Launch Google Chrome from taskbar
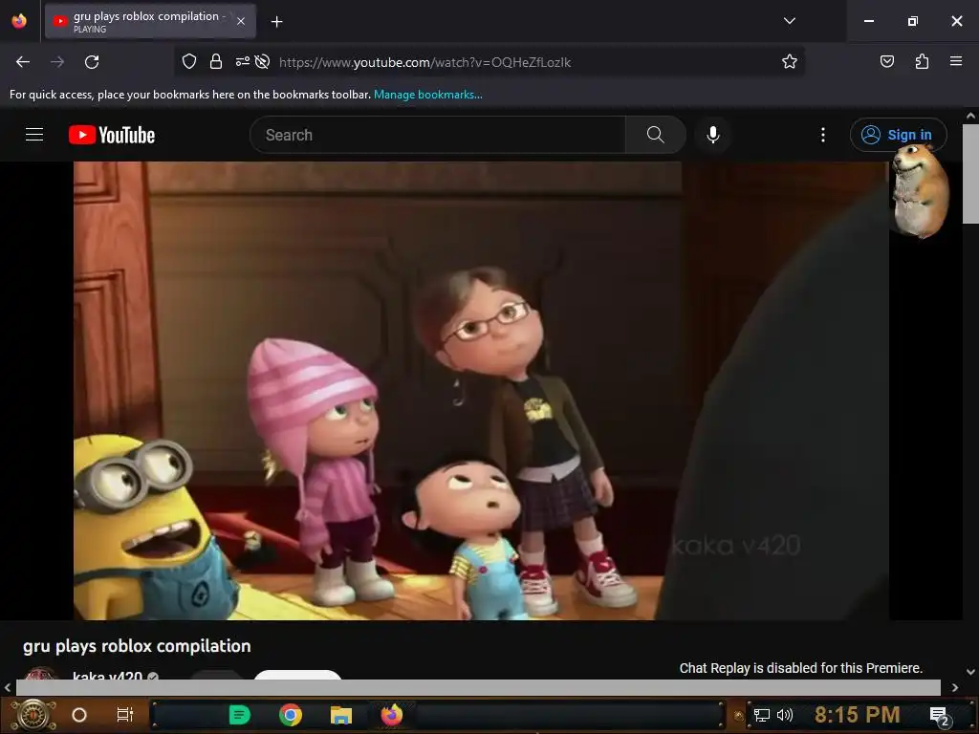Screen dimensions: 979x734 (291, 715)
